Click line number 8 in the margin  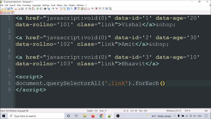click(9, 83)
